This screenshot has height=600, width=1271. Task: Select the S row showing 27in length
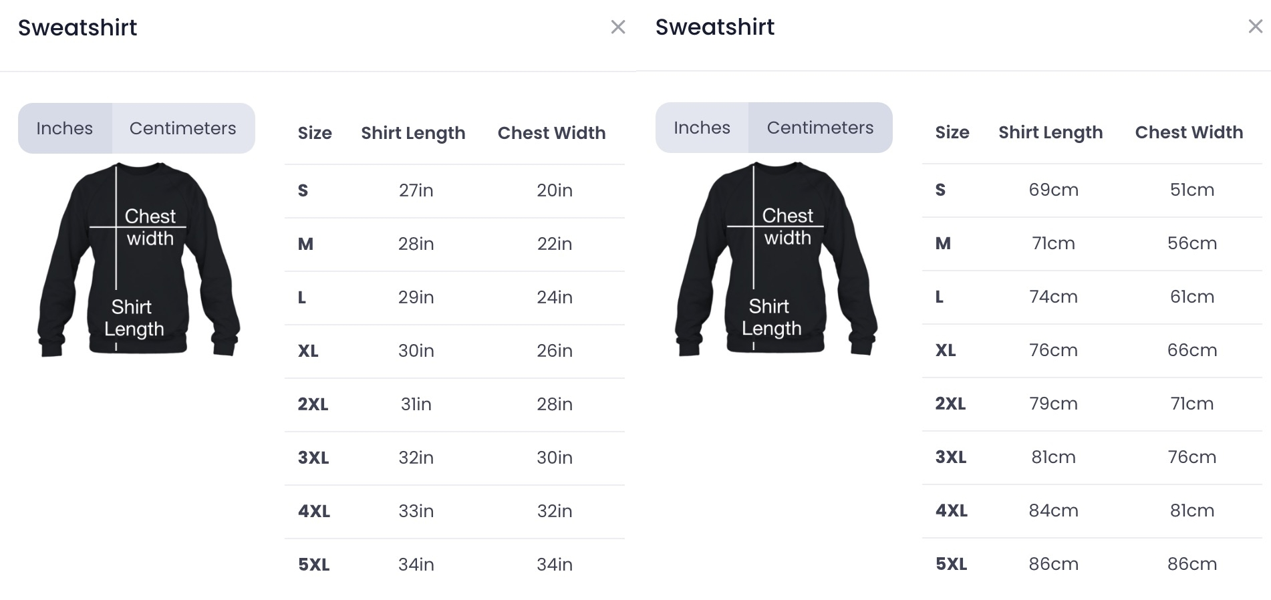(x=454, y=191)
